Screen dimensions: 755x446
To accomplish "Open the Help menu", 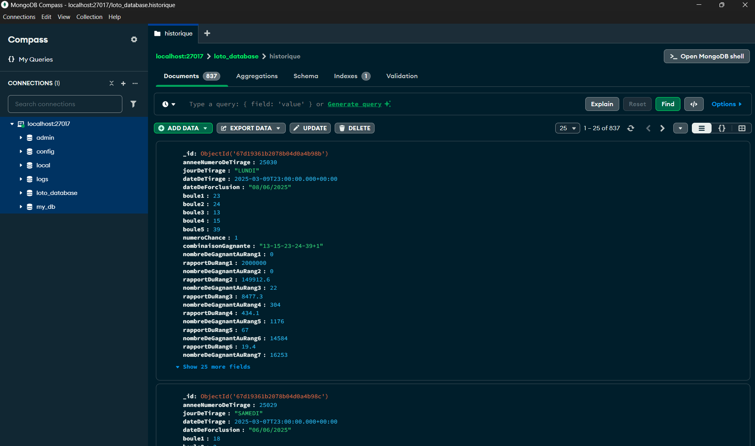I will point(114,17).
